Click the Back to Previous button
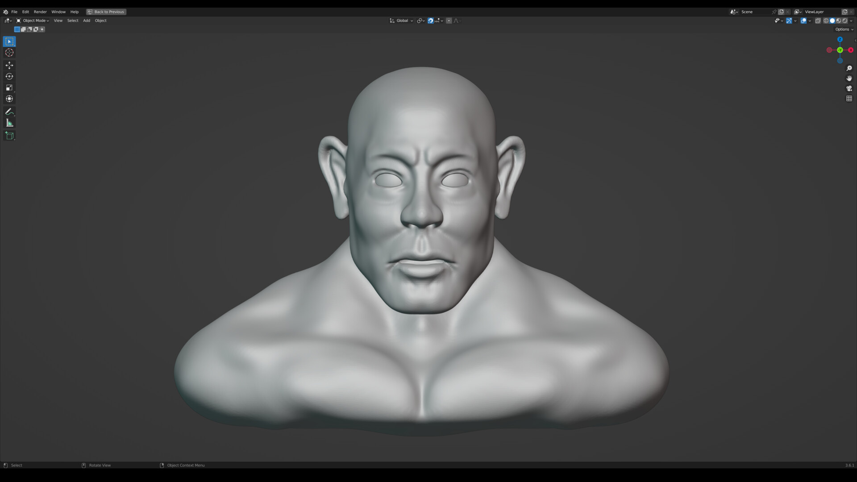 (106, 12)
